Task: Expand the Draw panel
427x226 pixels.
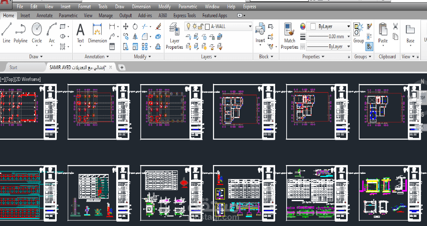Action: [x=36, y=57]
